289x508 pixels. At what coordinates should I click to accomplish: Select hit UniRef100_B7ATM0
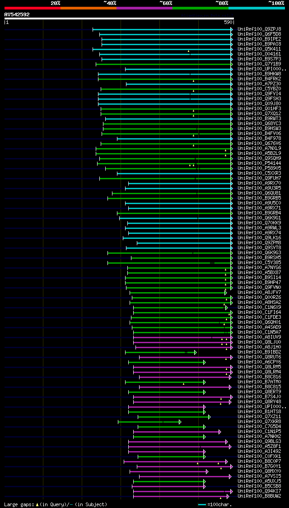[x=259, y=382]
